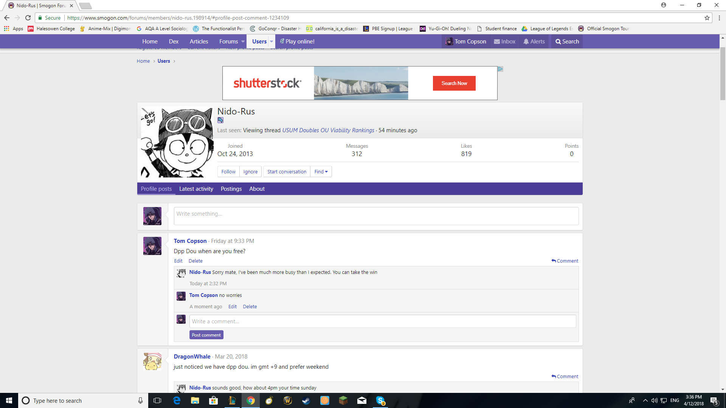Open the Official Smogon Tour bookmark

coord(604,29)
